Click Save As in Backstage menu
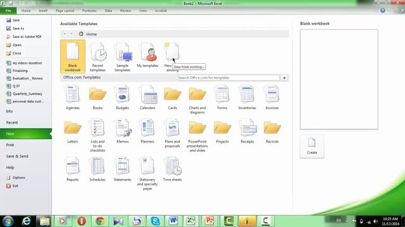 tap(15, 28)
